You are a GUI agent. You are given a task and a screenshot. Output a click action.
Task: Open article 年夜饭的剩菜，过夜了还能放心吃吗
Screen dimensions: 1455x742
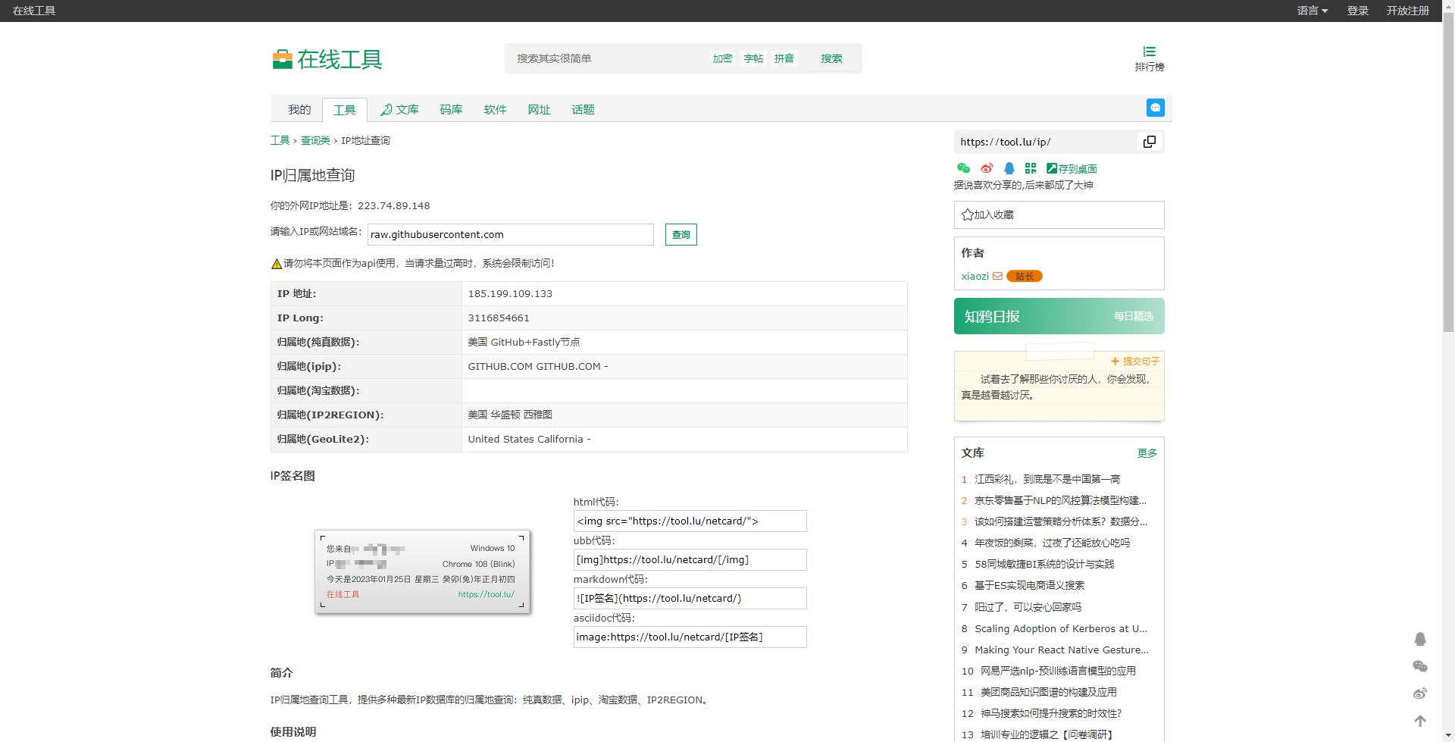pos(1052,543)
